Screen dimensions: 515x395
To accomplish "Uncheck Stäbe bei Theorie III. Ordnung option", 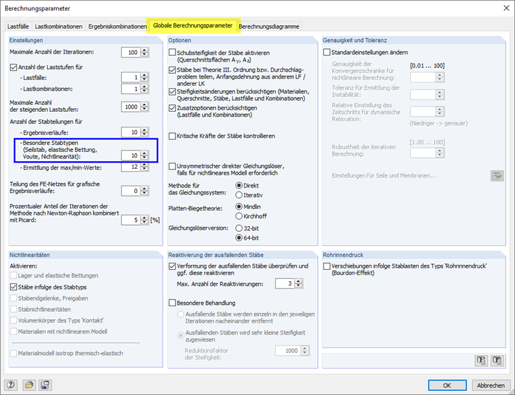I will [x=172, y=70].
